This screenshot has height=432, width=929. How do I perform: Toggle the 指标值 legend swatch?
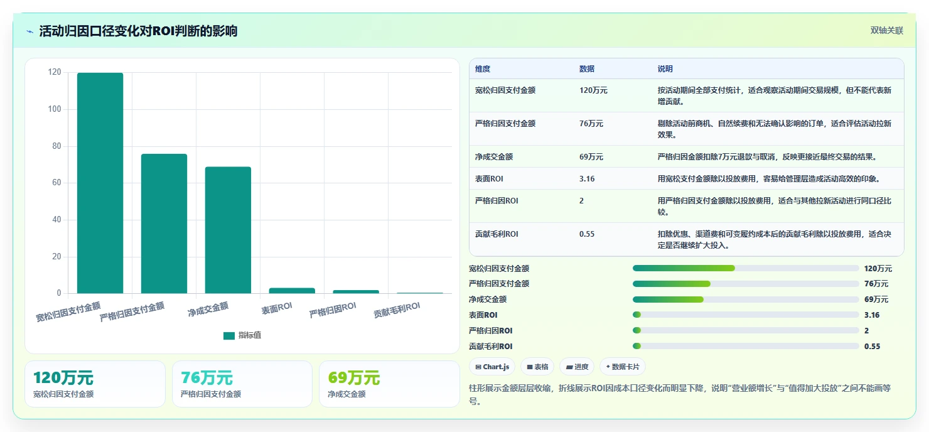click(229, 336)
